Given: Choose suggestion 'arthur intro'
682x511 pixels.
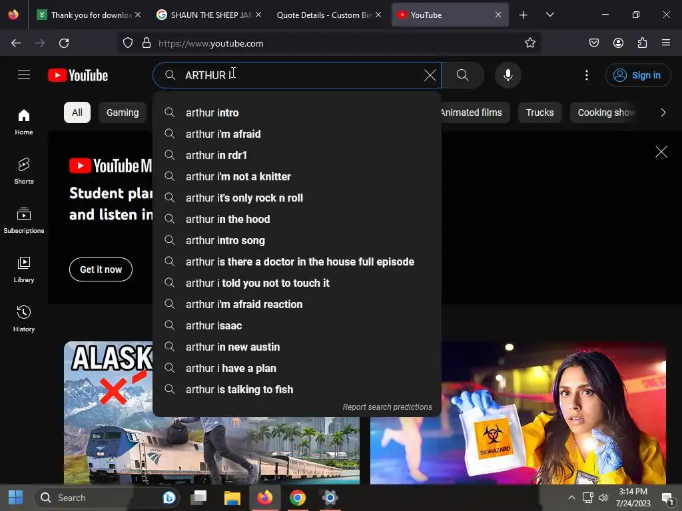Looking at the screenshot, I should [297, 112].
